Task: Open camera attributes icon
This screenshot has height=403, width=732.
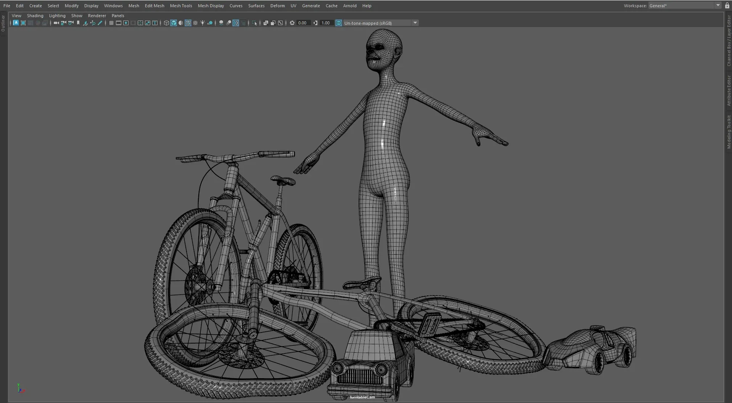Action: pyautogui.click(x=71, y=23)
